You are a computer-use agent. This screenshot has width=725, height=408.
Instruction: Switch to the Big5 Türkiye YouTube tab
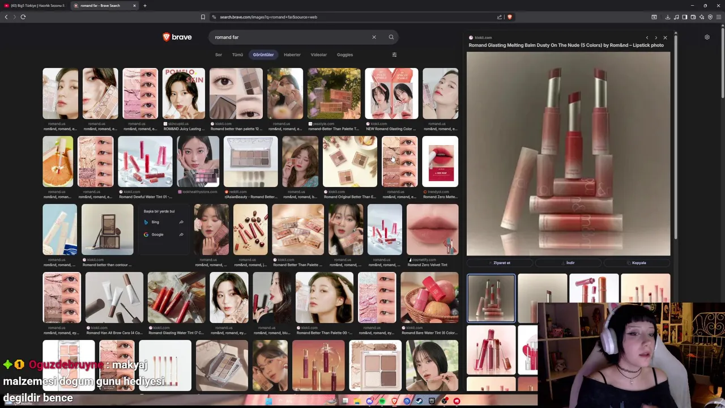pyautogui.click(x=35, y=6)
